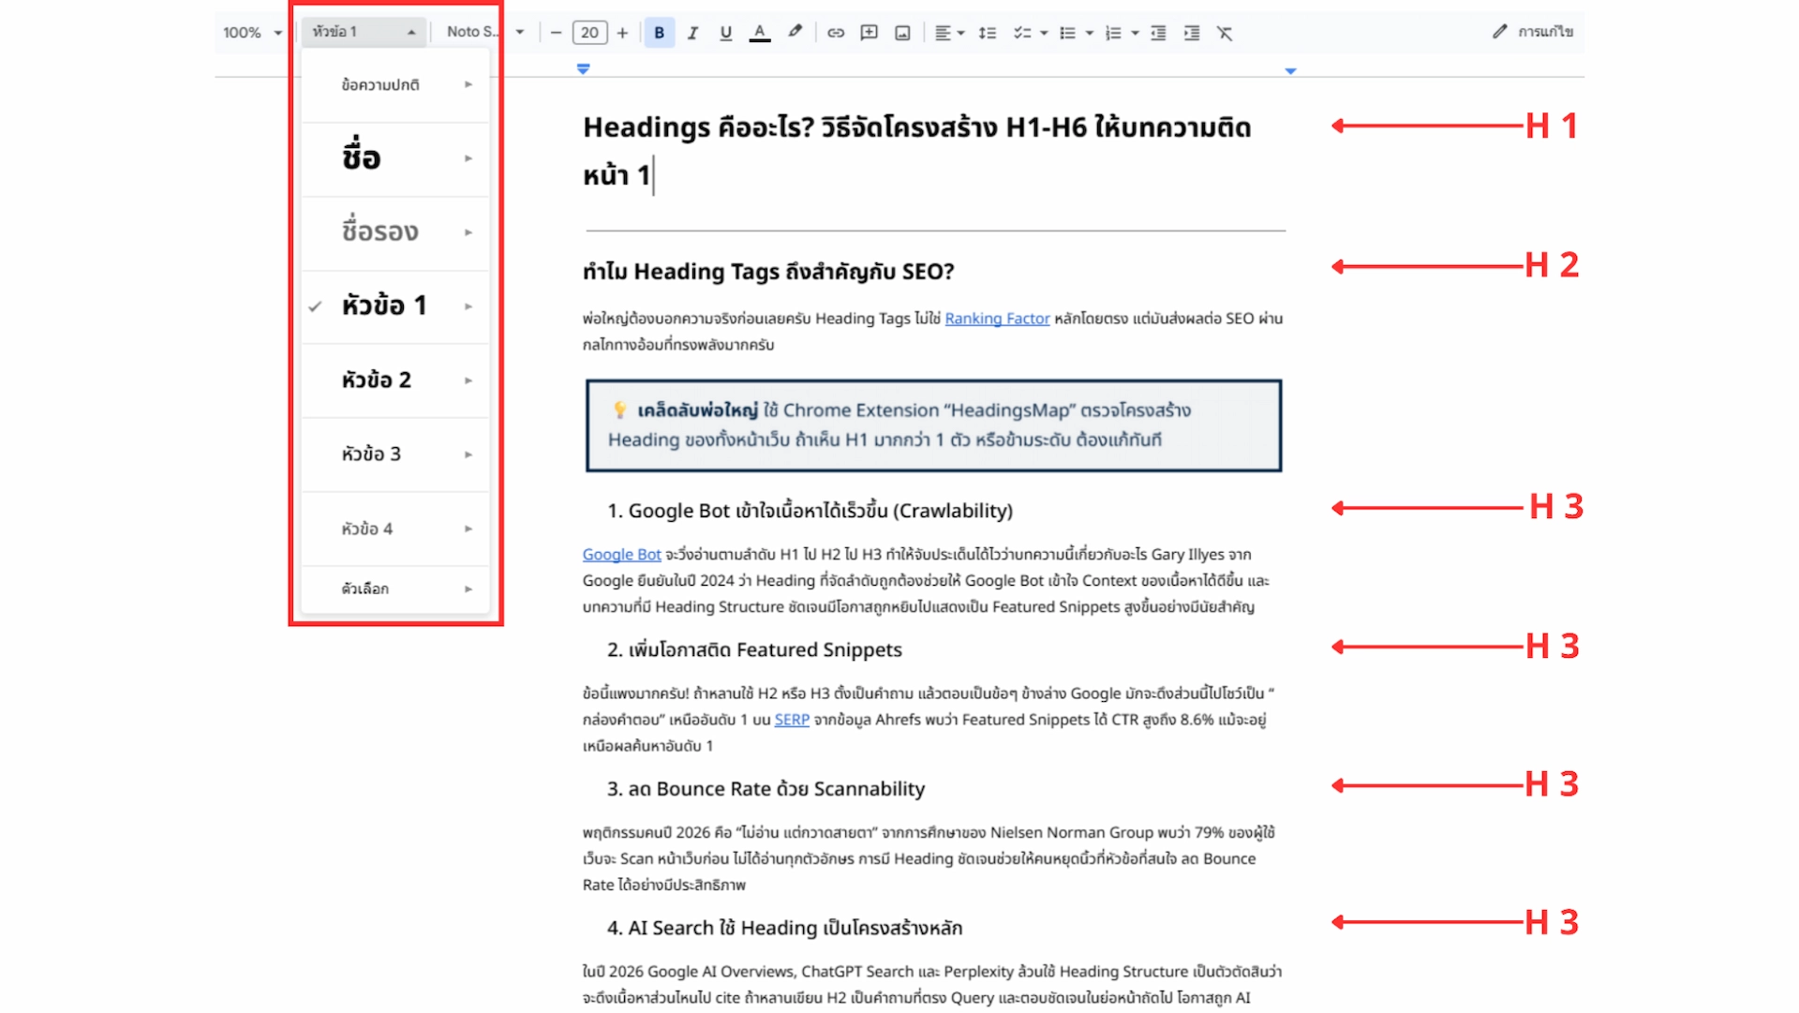Click the bulleted list icon
Image resolution: width=1799 pixels, height=1013 pixels.
tap(1067, 33)
